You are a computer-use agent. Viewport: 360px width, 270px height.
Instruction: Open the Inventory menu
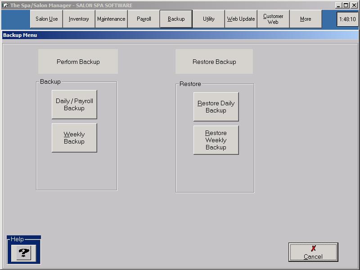(79, 19)
